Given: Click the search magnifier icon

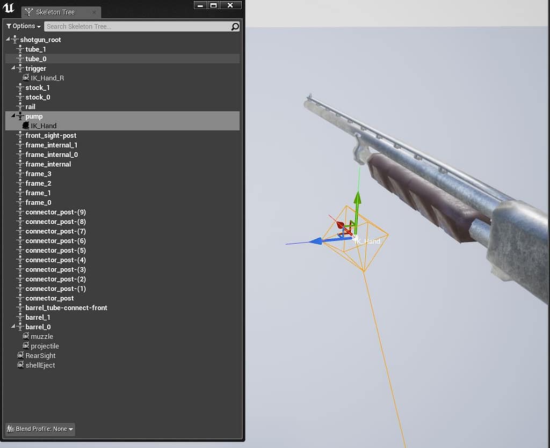Looking at the screenshot, I should click(235, 27).
